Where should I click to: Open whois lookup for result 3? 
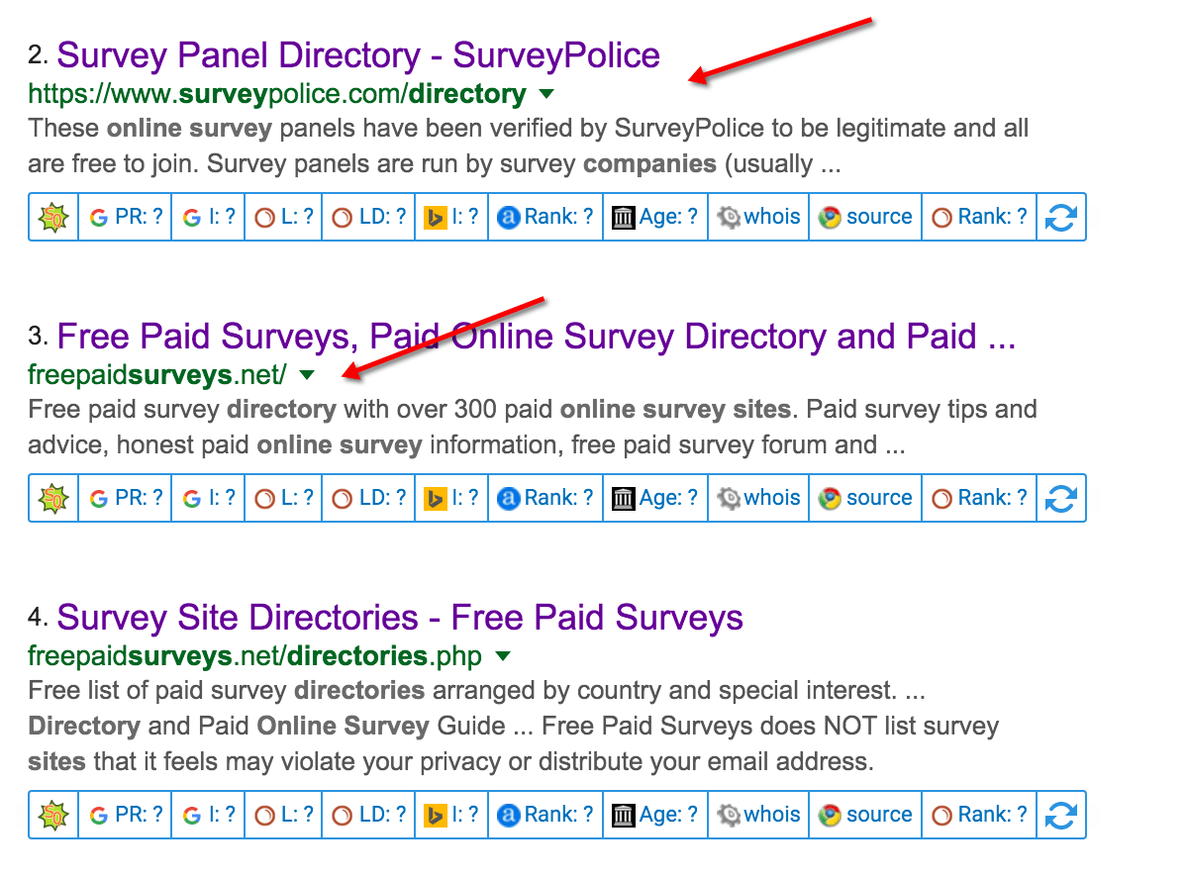758,498
